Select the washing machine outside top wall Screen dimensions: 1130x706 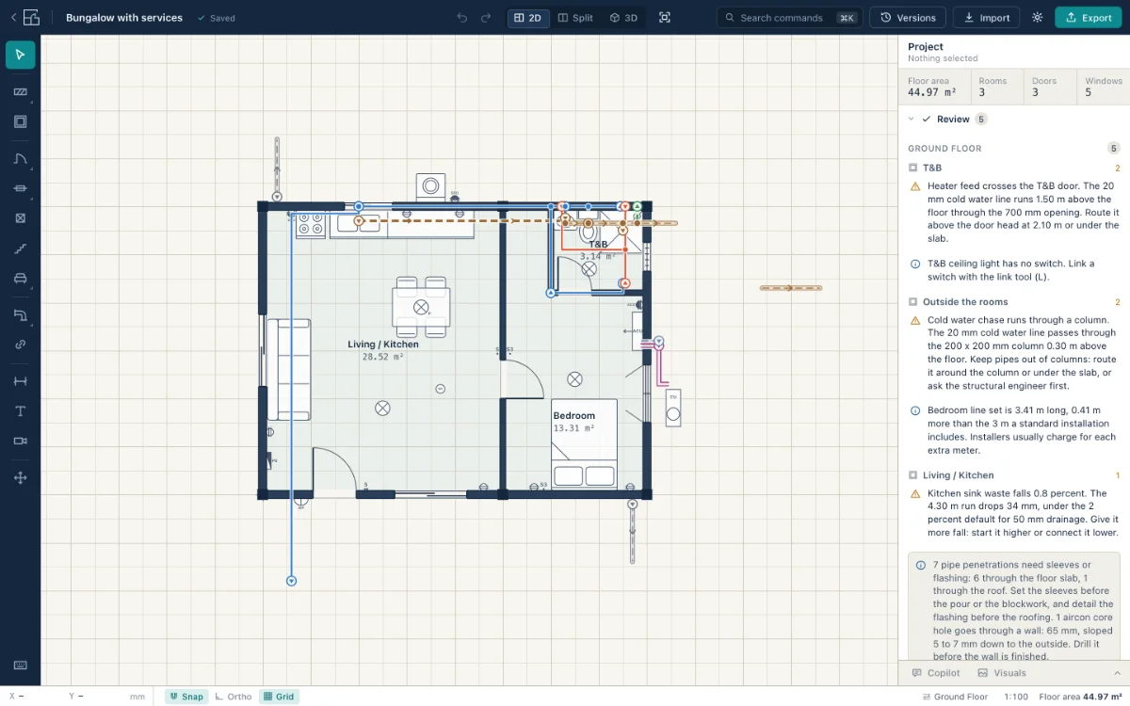coord(431,186)
